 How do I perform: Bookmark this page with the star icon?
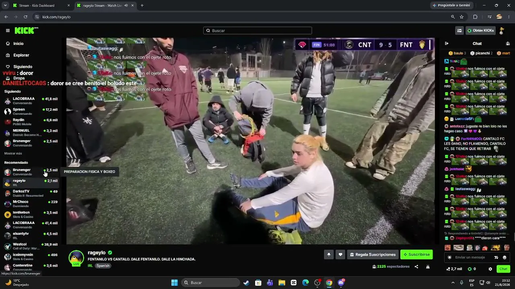point(461,17)
